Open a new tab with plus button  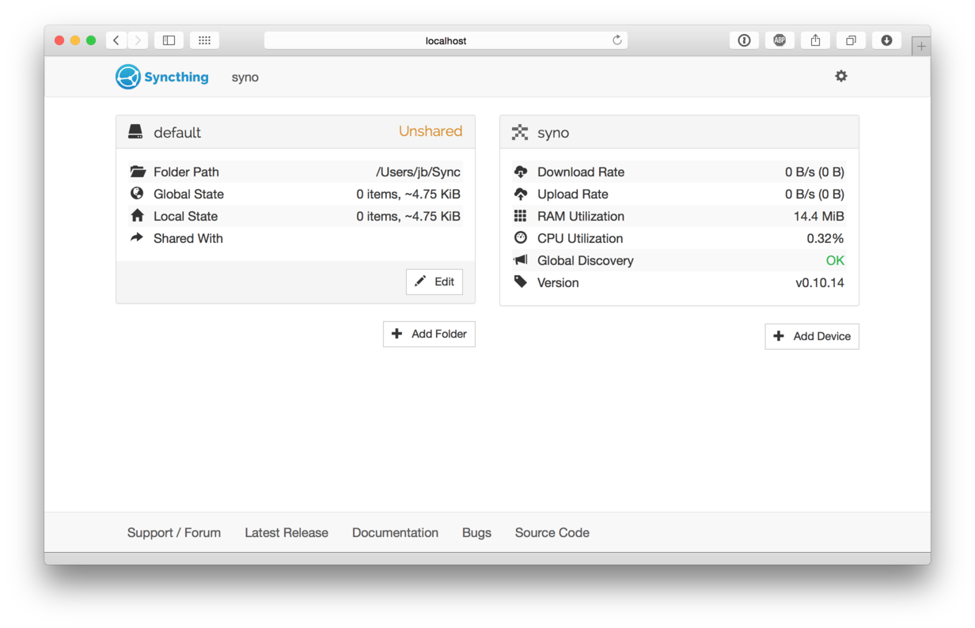point(920,47)
